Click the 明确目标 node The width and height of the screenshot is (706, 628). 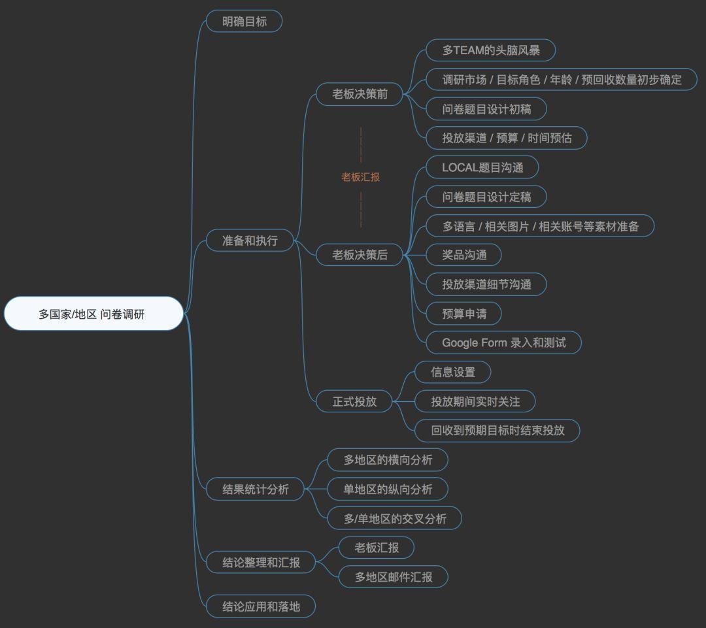243,21
